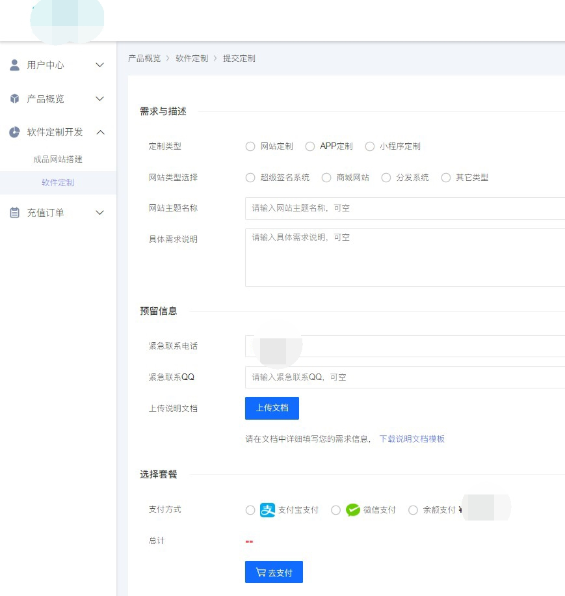Screen dimensions: 565x596
Task: Open 软件定制 submenu item in sidebar
Action: (58, 183)
